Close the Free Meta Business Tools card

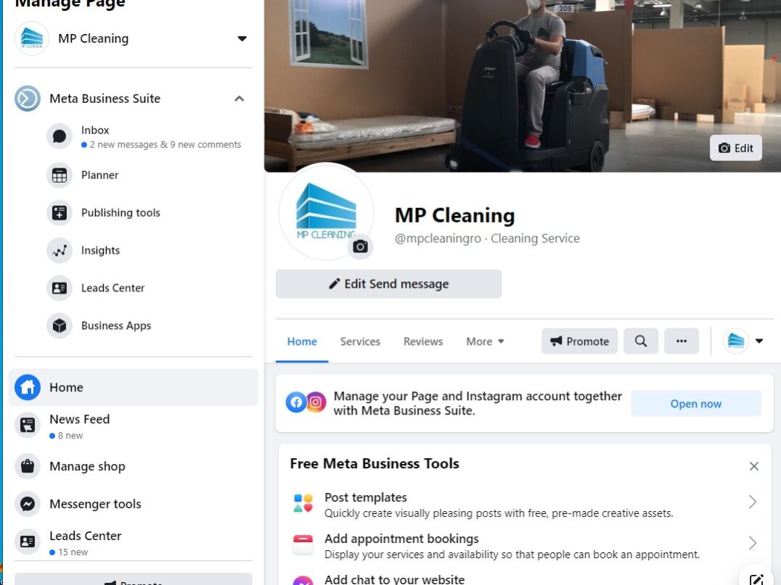pyautogui.click(x=753, y=466)
